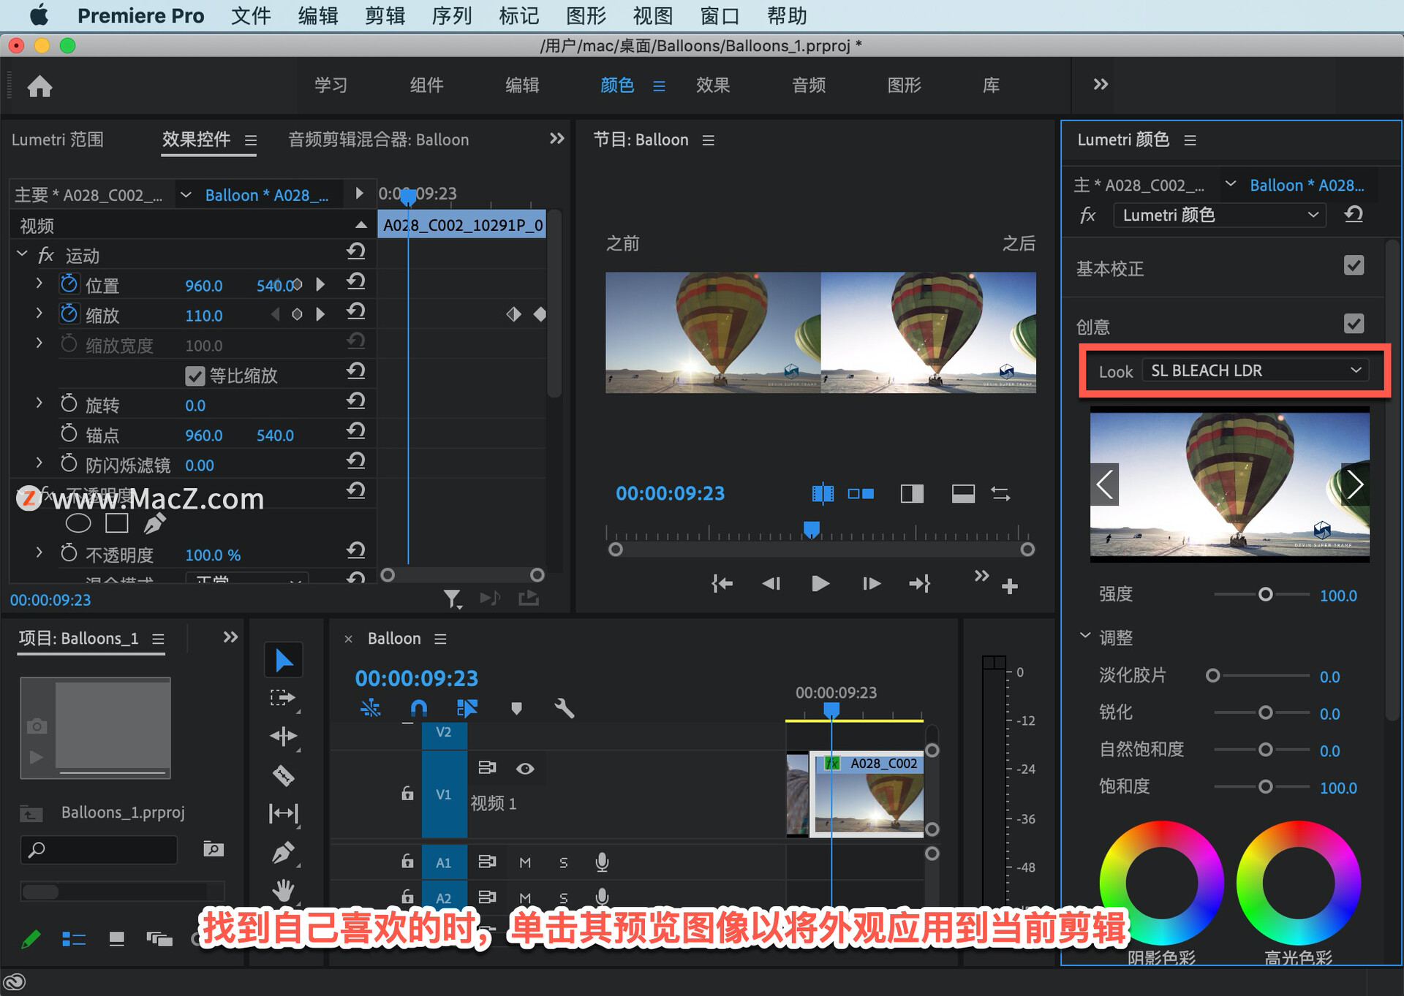The width and height of the screenshot is (1404, 996).
Task: Mute audio track A1
Action: 525,862
